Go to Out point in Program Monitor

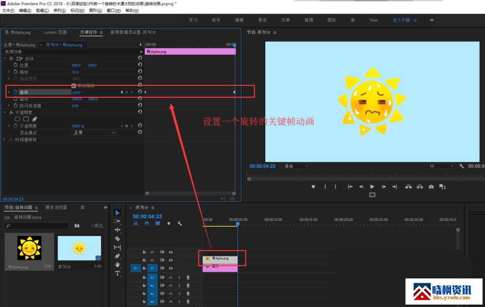(395, 186)
